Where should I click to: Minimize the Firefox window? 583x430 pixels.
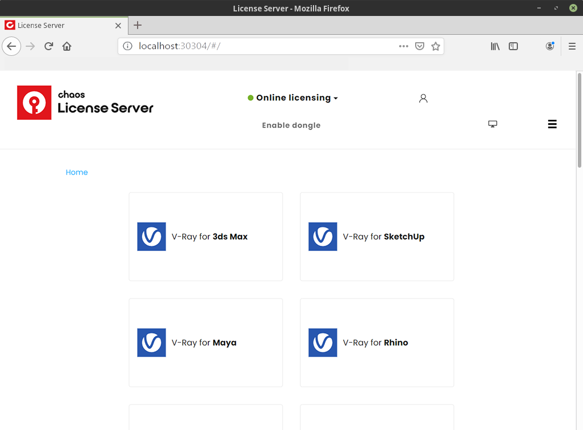(x=539, y=8)
